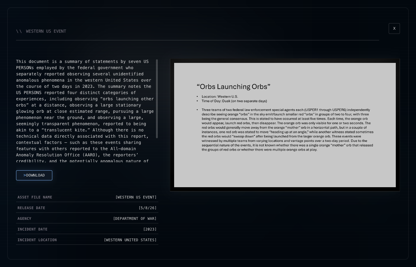Close the Western US Event dialog
Screen dimensions: 416x267
(394, 28)
